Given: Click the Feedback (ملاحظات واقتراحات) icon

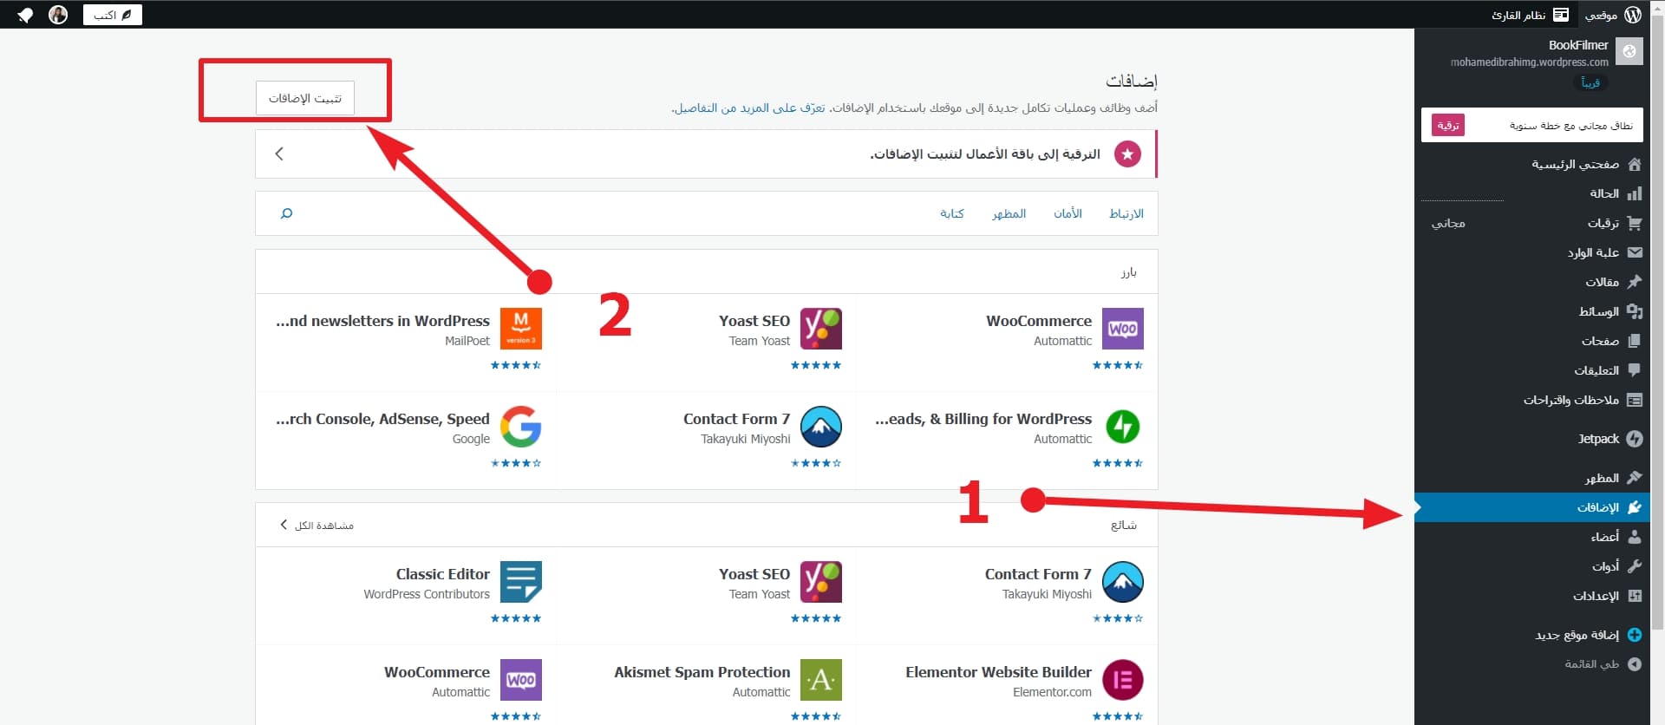Looking at the screenshot, I should point(1635,400).
